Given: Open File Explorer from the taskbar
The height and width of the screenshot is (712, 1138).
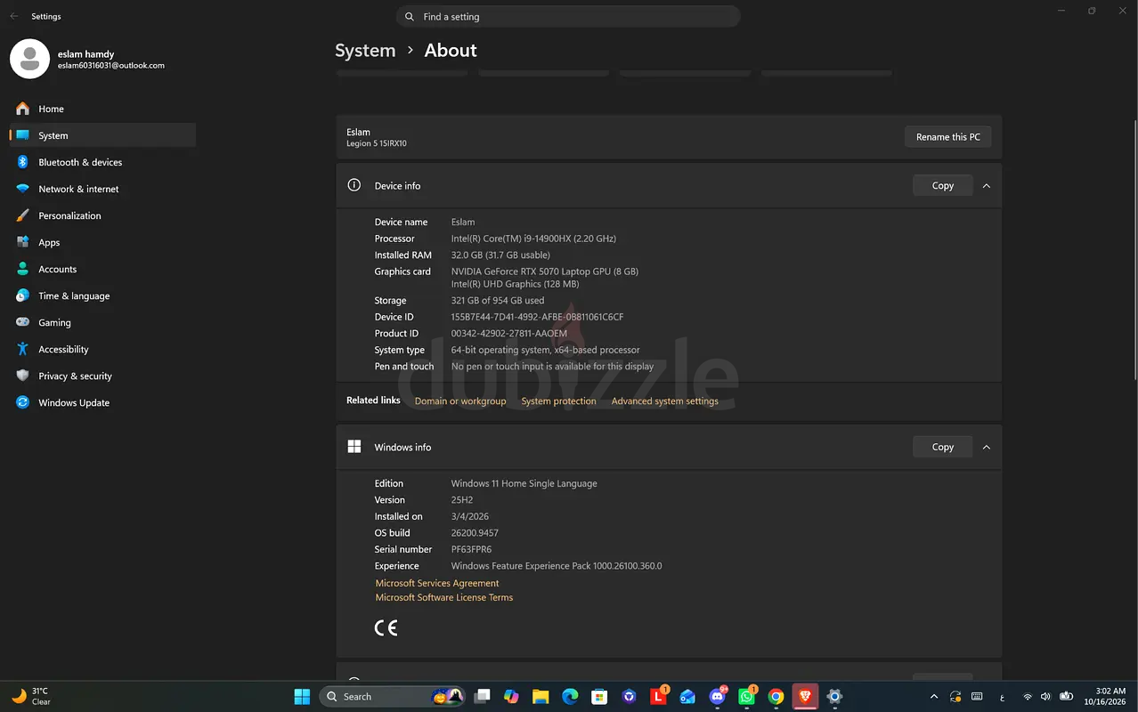Looking at the screenshot, I should pos(541,696).
